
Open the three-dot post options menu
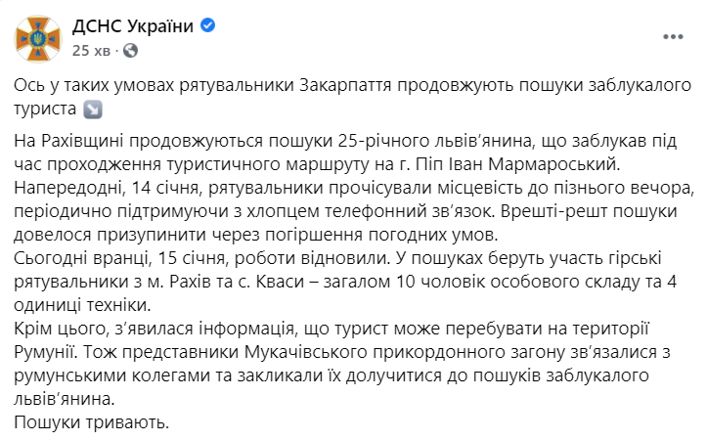(674, 37)
